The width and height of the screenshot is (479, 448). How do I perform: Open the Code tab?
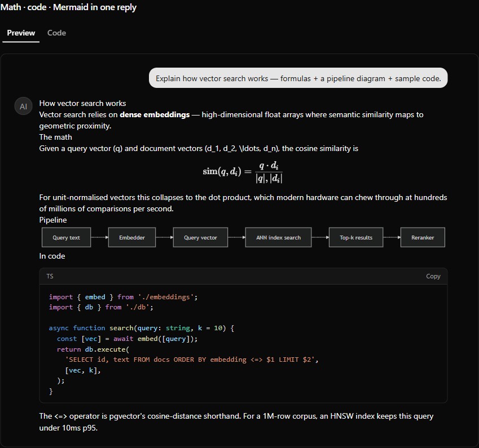click(x=56, y=33)
